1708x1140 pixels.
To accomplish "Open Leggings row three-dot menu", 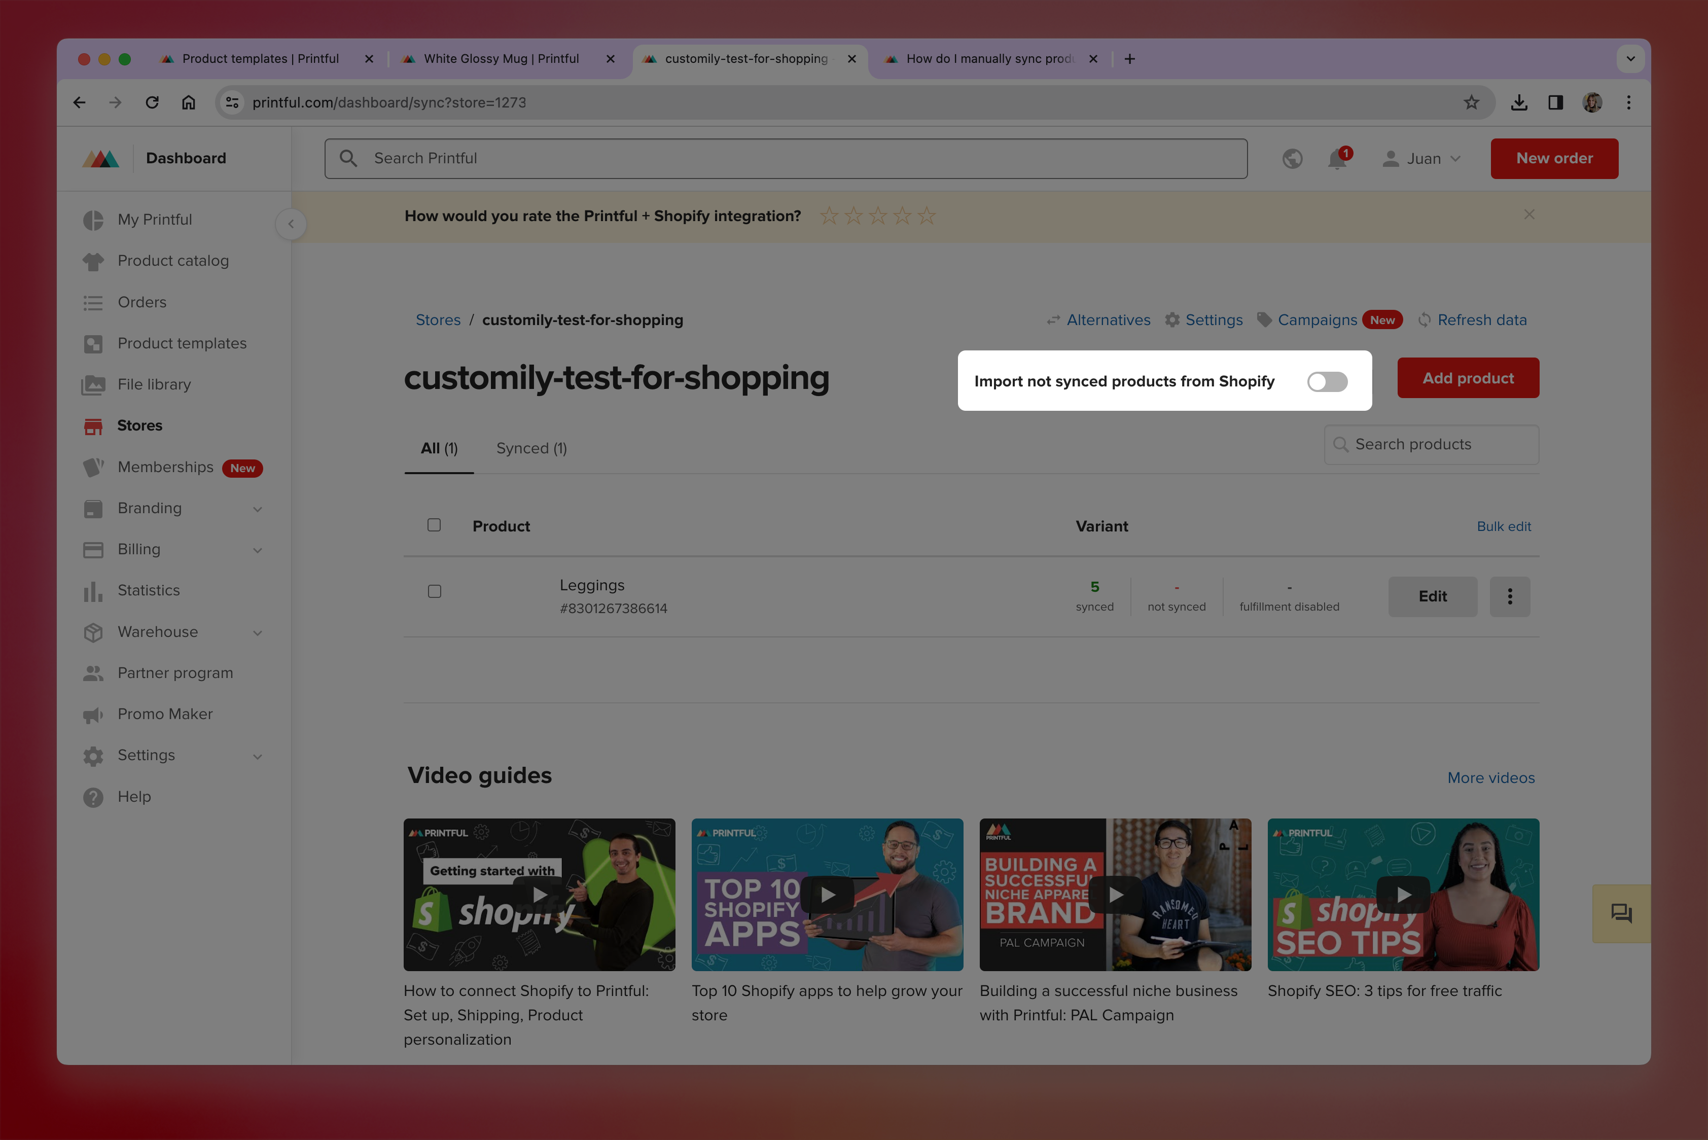I will 1510,596.
